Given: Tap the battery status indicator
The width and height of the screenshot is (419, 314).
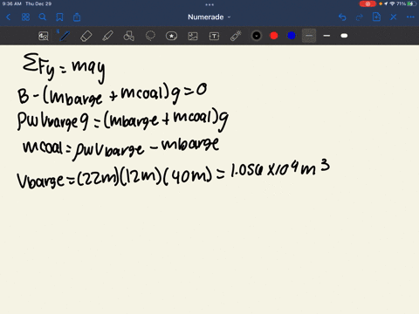Looking at the screenshot, I should [x=411, y=3].
